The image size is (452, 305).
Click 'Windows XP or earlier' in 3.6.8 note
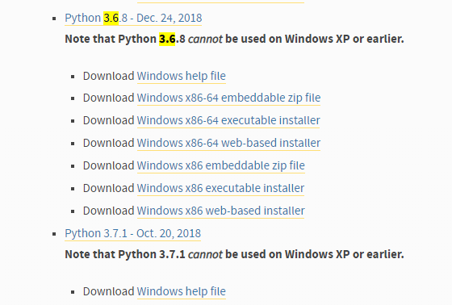point(344,39)
